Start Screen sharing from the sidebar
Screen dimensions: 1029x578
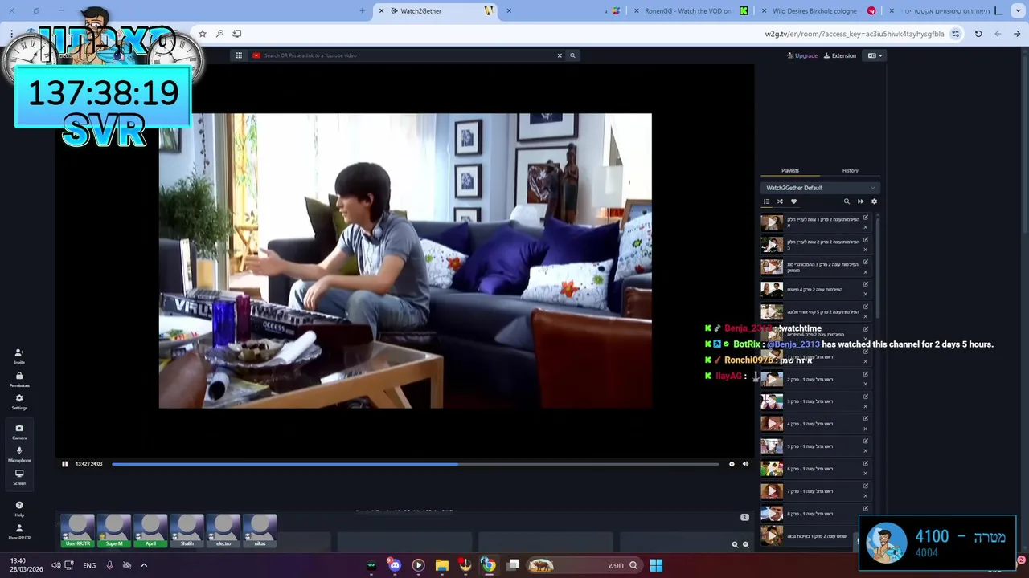19,477
